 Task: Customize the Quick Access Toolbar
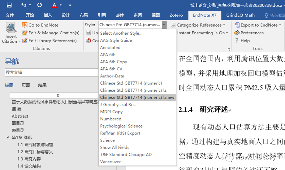(x=70, y=5)
